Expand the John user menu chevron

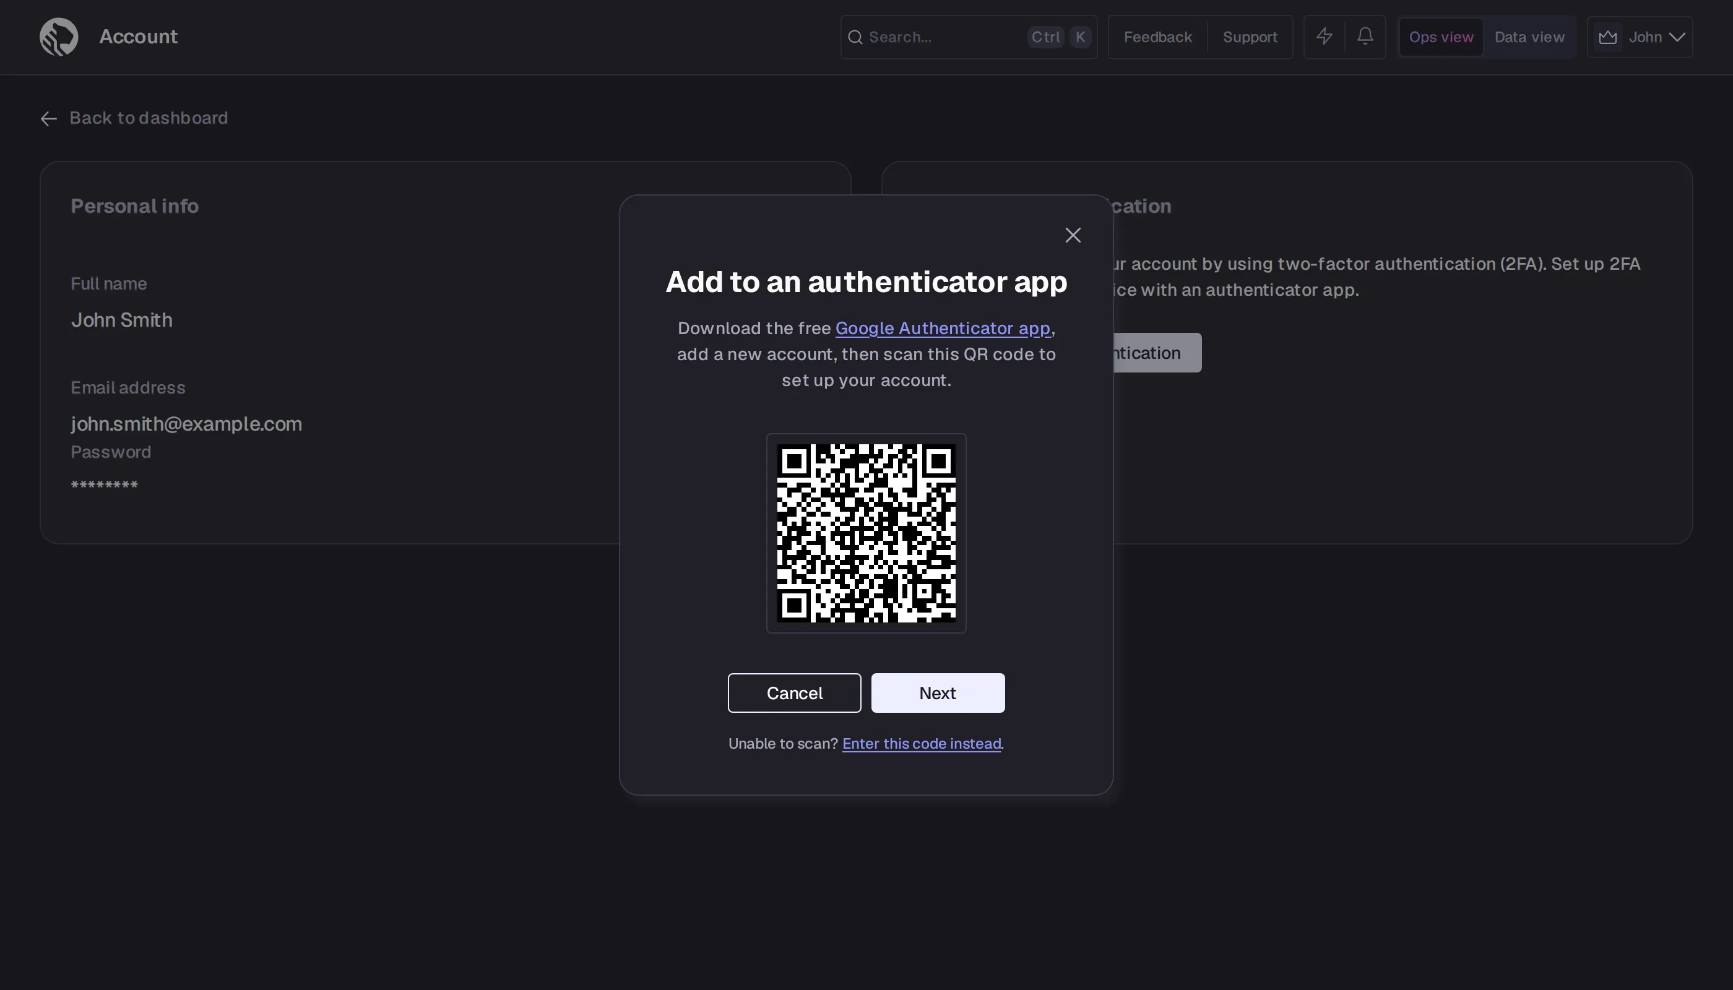click(x=1677, y=37)
